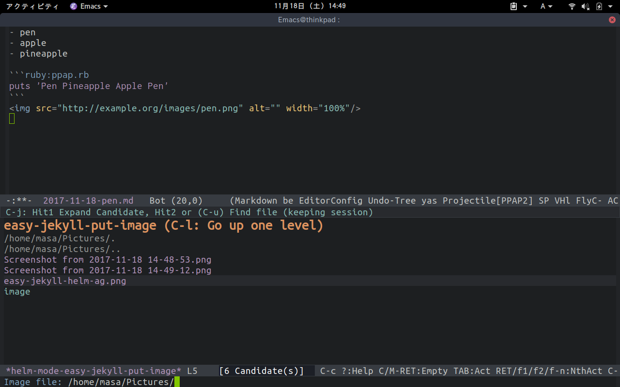Select Screenshot from 2017-11-18 14-48-53.png

point(108,260)
